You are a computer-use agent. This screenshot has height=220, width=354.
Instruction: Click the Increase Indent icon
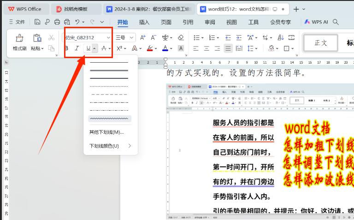click(239, 38)
